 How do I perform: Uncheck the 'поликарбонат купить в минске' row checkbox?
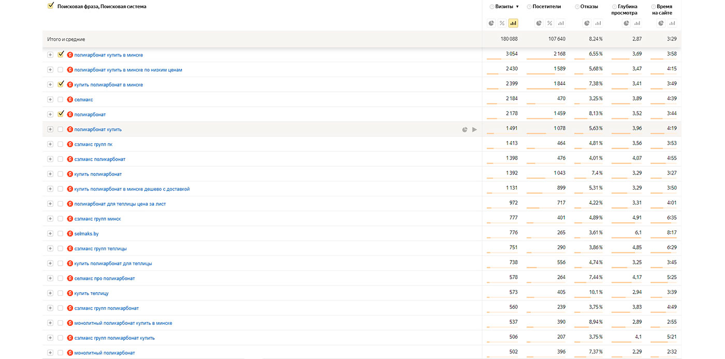61,54
